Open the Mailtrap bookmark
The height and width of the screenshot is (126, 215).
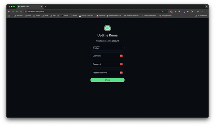[132, 16]
